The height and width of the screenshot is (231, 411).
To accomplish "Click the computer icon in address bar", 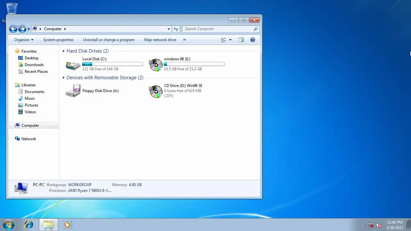I will pyautogui.click(x=35, y=29).
